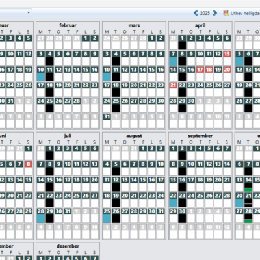Go to the previous year with left arrow
The height and width of the screenshot is (260, 260).
pos(196,13)
